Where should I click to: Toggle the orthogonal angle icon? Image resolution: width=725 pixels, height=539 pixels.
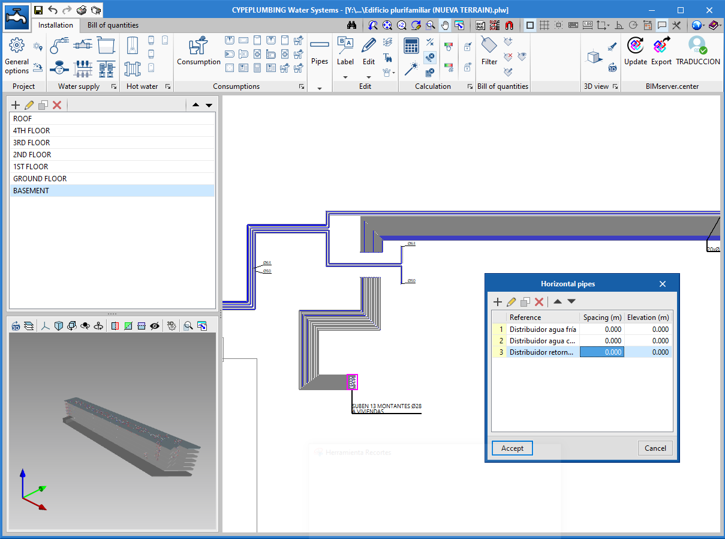click(619, 25)
